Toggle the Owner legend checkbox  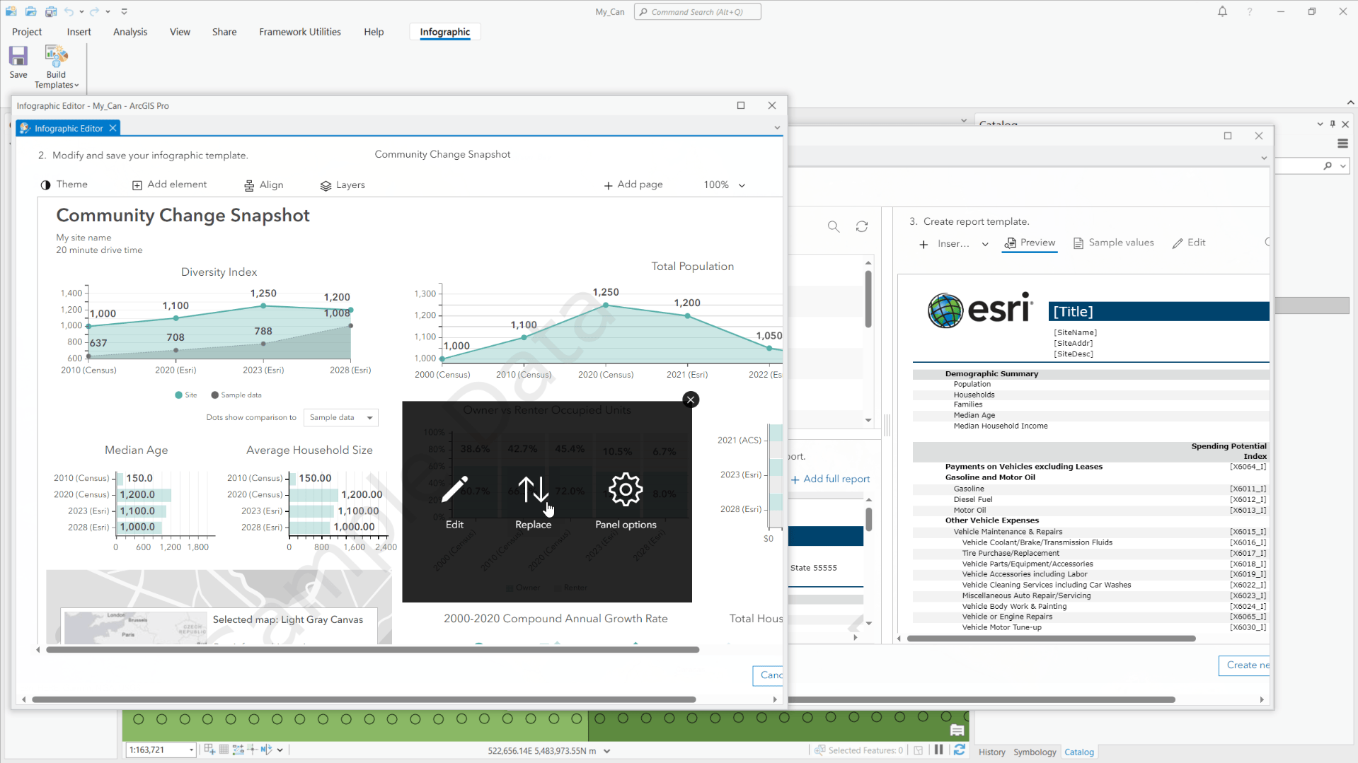[510, 587]
